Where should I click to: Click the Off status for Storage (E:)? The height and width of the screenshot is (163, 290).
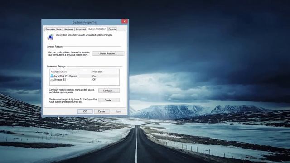point(94,80)
